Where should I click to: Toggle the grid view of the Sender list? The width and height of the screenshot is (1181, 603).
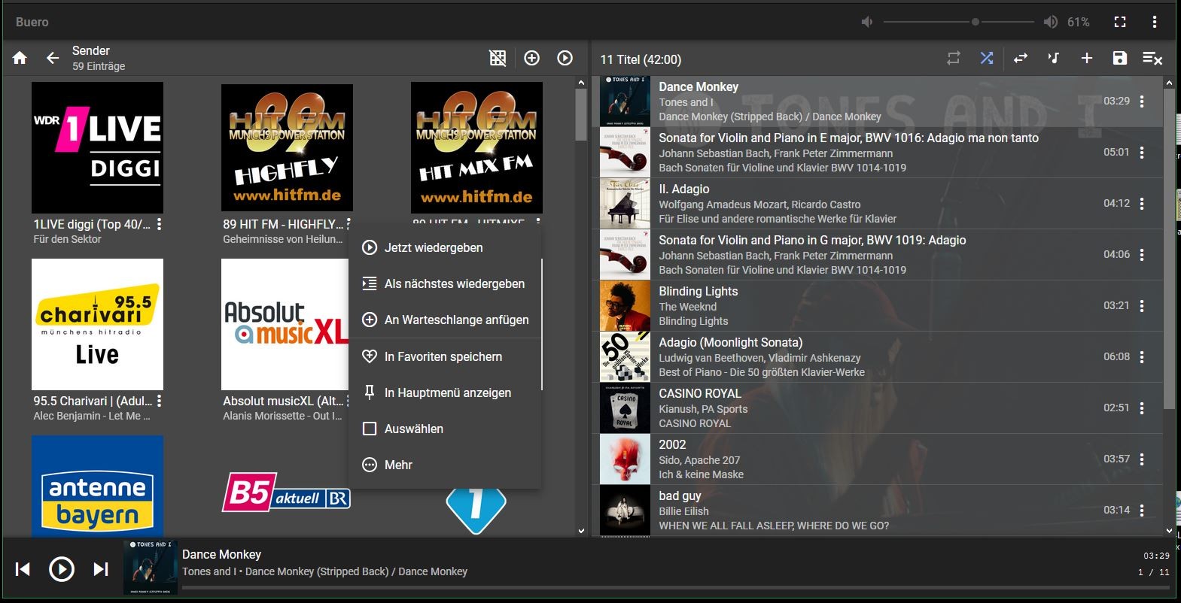pos(498,58)
